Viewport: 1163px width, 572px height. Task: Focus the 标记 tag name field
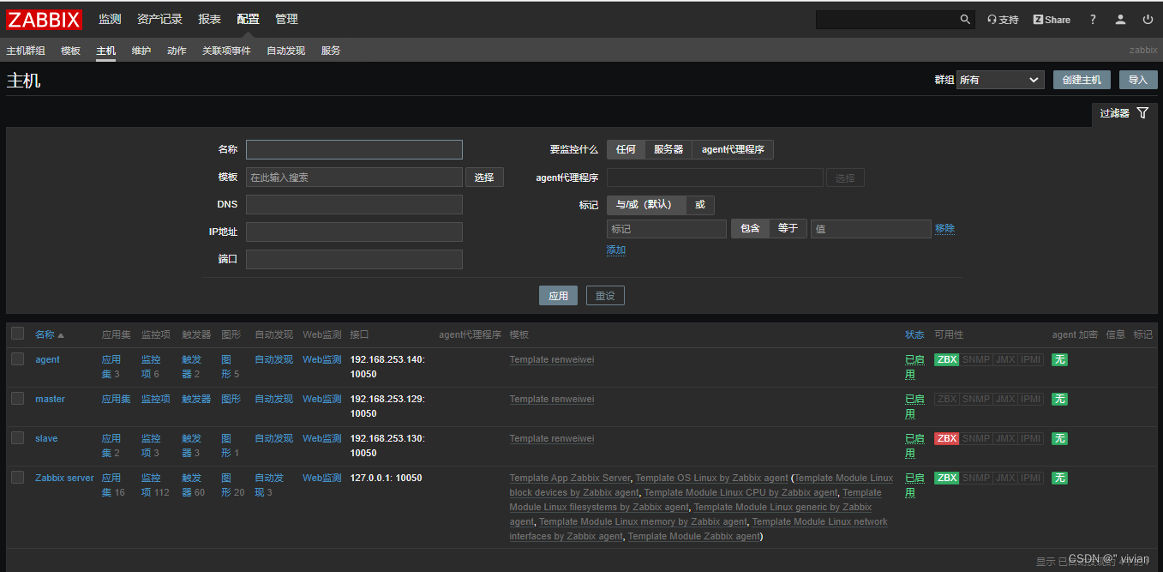click(x=667, y=229)
